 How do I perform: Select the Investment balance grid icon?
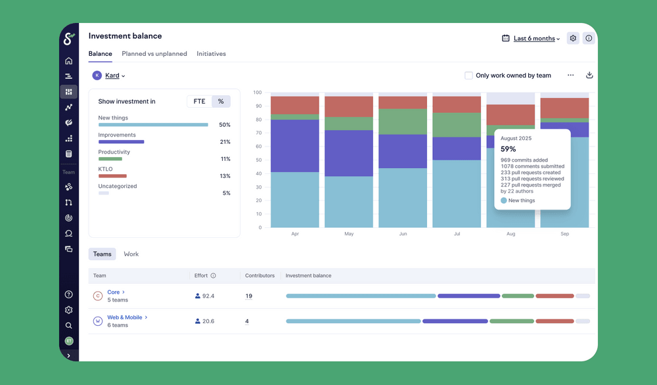(x=68, y=91)
